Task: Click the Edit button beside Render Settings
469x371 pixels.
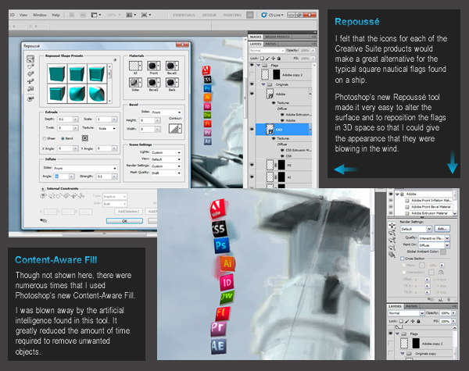Action: [442, 229]
